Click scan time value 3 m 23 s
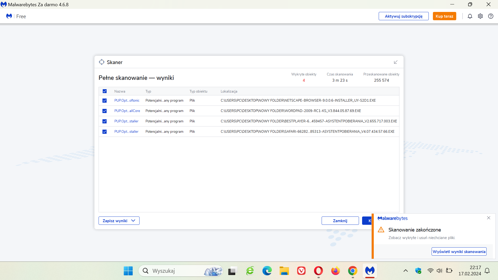The height and width of the screenshot is (280, 498). pos(340,80)
